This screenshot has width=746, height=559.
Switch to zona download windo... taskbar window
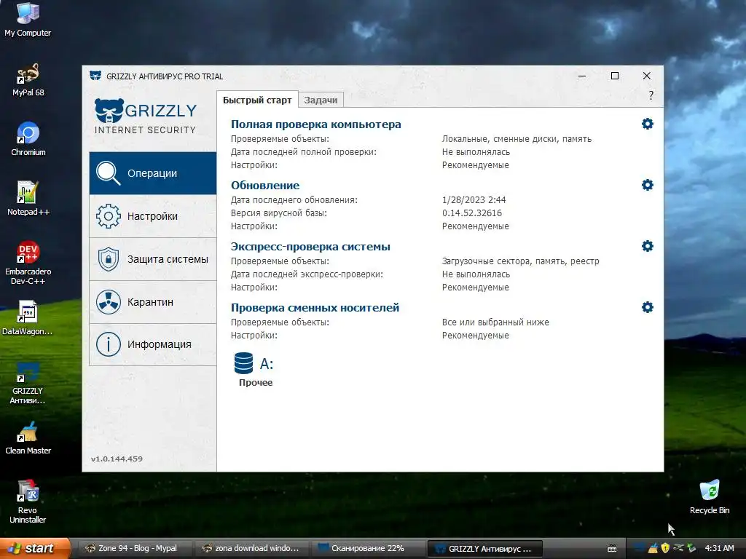click(x=251, y=548)
